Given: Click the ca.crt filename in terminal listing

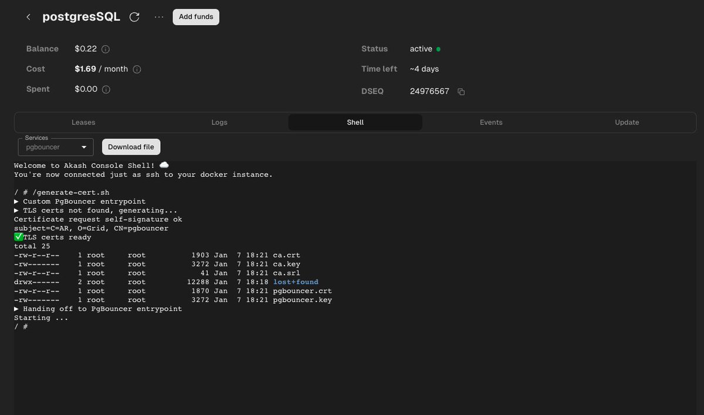Looking at the screenshot, I should [287, 255].
